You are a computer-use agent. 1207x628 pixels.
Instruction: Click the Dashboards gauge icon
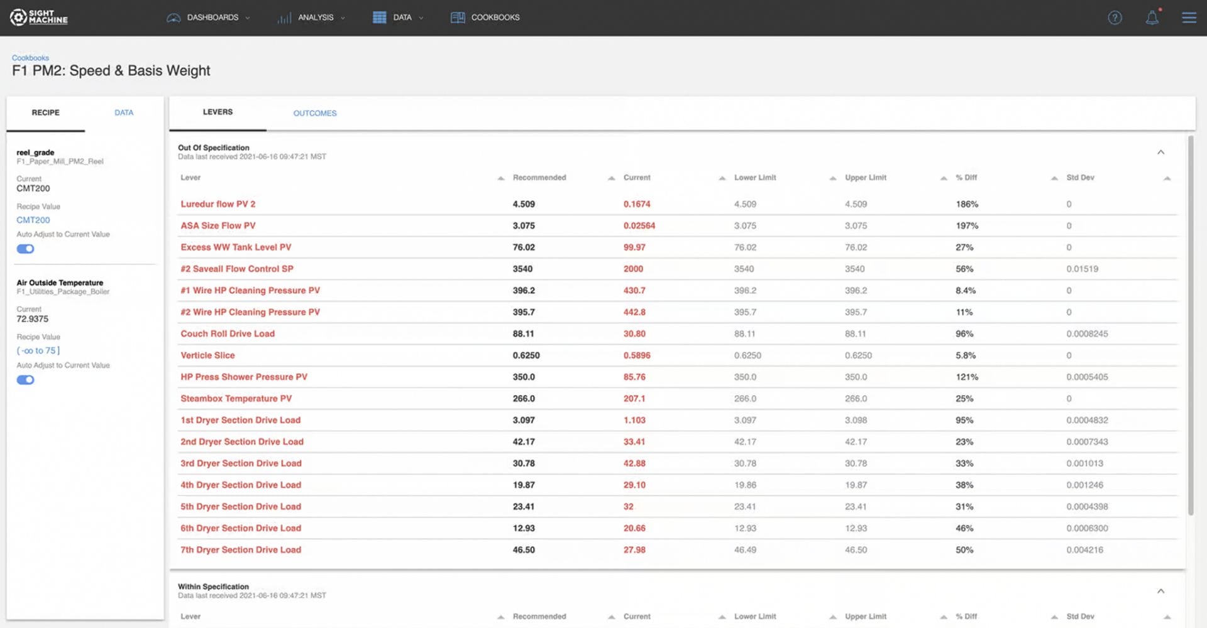tap(174, 18)
